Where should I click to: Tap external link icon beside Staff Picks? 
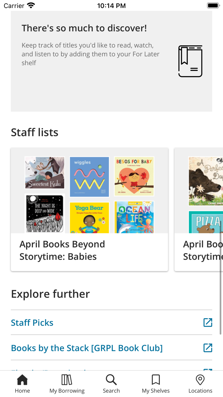tap(208, 322)
